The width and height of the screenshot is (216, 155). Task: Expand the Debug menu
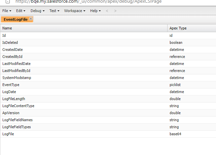(37, 11)
